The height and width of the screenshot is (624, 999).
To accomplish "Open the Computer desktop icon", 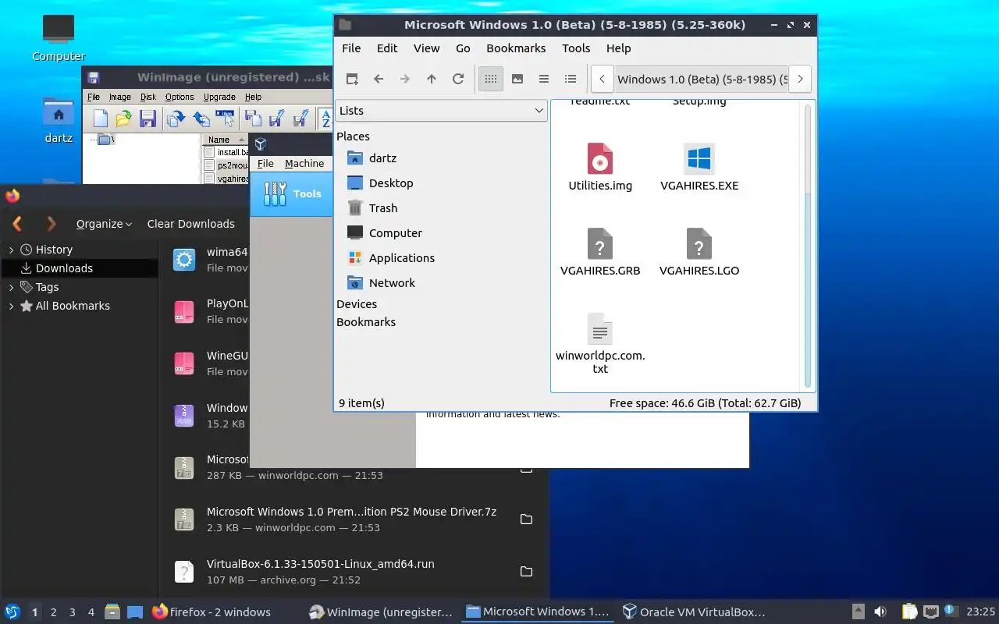I will pos(59,37).
